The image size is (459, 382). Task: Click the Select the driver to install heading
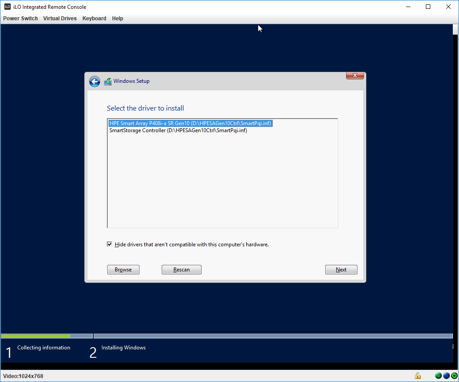[x=146, y=108]
